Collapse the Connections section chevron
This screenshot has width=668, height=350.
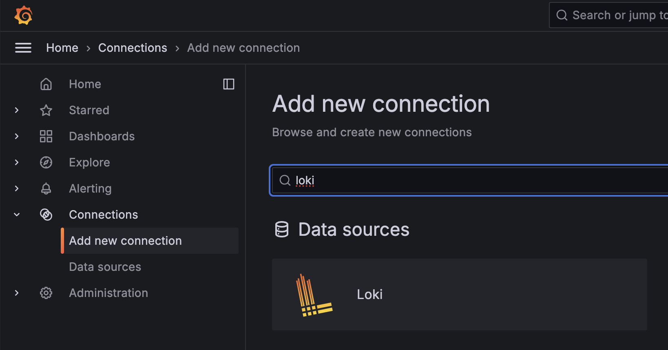click(x=17, y=215)
